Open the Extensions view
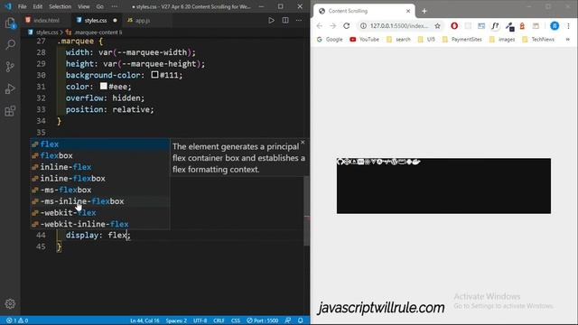 [x=10, y=111]
